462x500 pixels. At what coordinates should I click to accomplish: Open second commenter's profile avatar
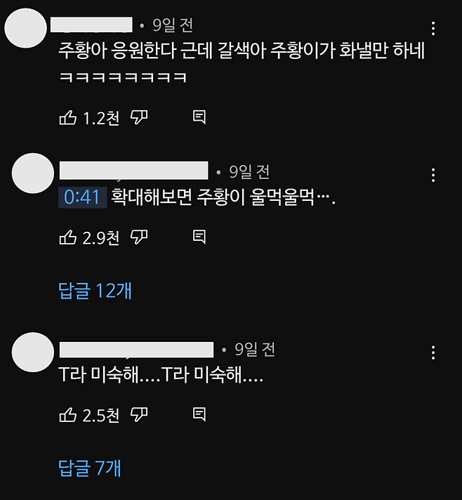click(33, 173)
